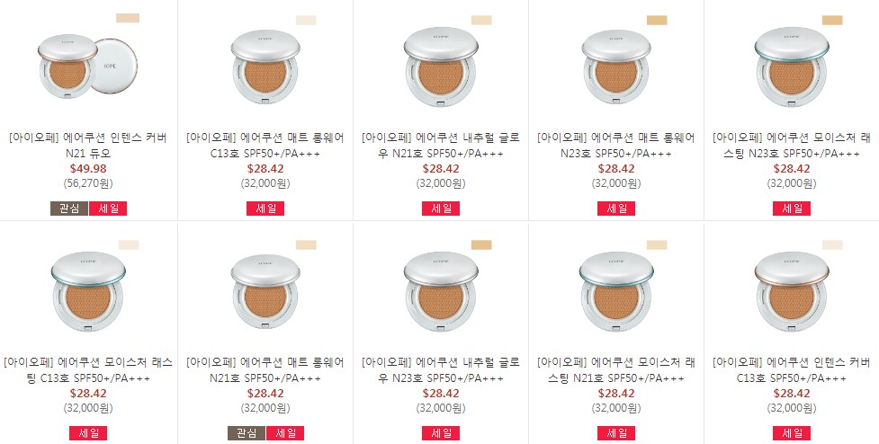Open the 내추럴 글로우 N21호 title link
The width and height of the screenshot is (879, 444).
pyautogui.click(x=441, y=146)
